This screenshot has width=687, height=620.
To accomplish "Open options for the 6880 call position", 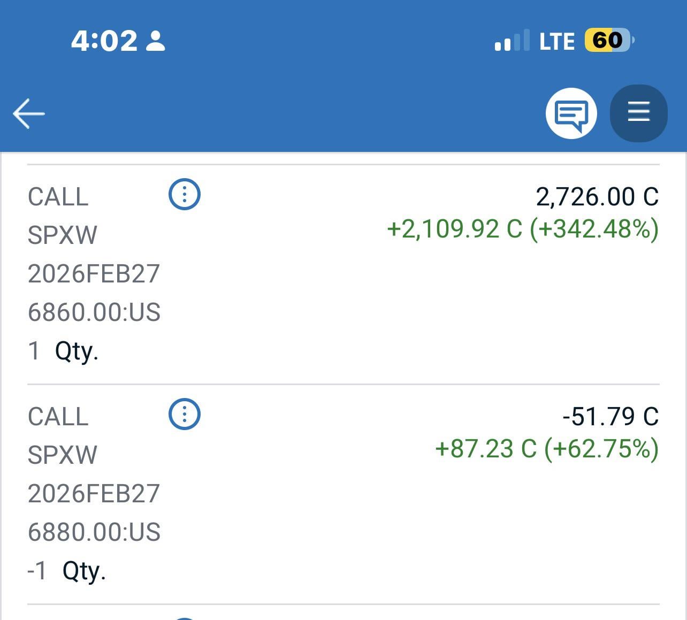I will (x=185, y=414).
